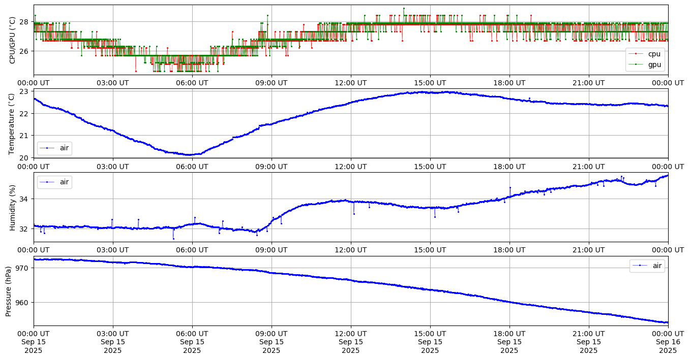
Task: Click '18:00 UT Sep 15 2025' bottom tick label
Action: [x=510, y=342]
